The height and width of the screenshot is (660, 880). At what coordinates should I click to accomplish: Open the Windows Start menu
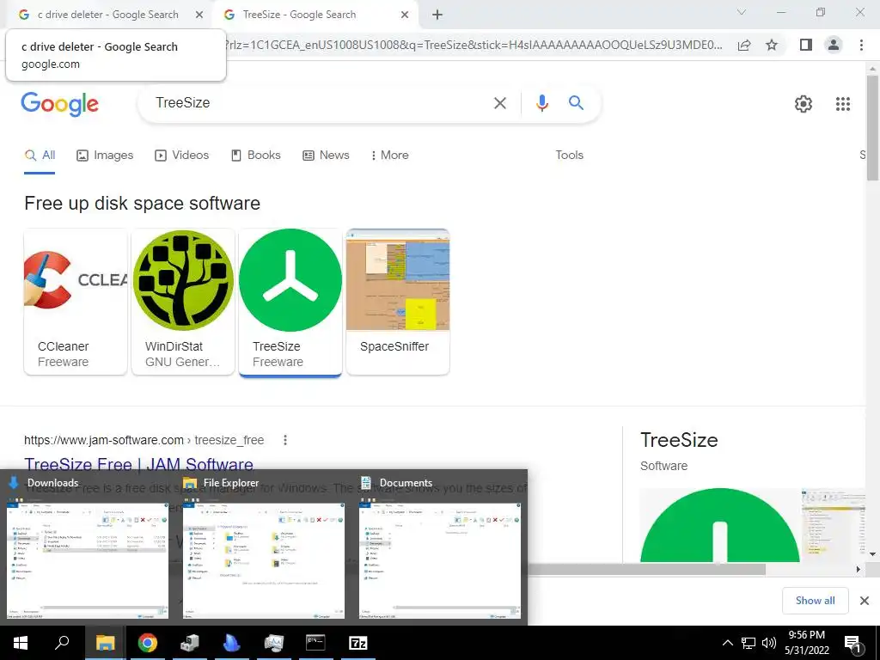pos(21,643)
